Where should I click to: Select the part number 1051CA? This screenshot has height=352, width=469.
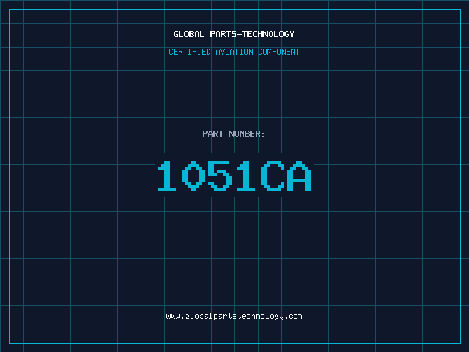235,175
